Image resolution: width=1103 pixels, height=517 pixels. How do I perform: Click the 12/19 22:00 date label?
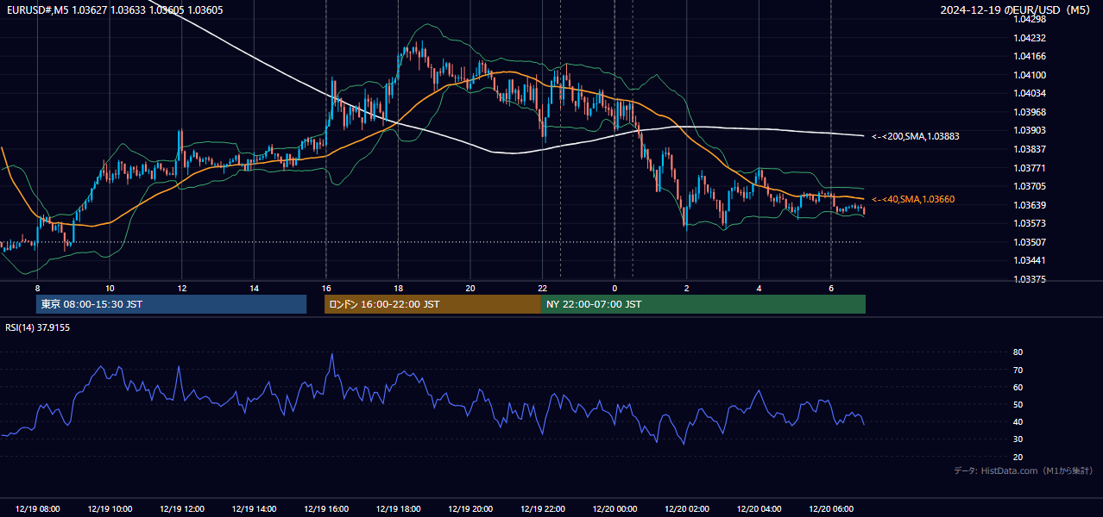click(x=543, y=509)
